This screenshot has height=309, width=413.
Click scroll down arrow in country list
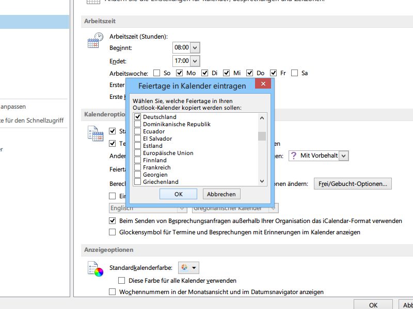(262, 181)
